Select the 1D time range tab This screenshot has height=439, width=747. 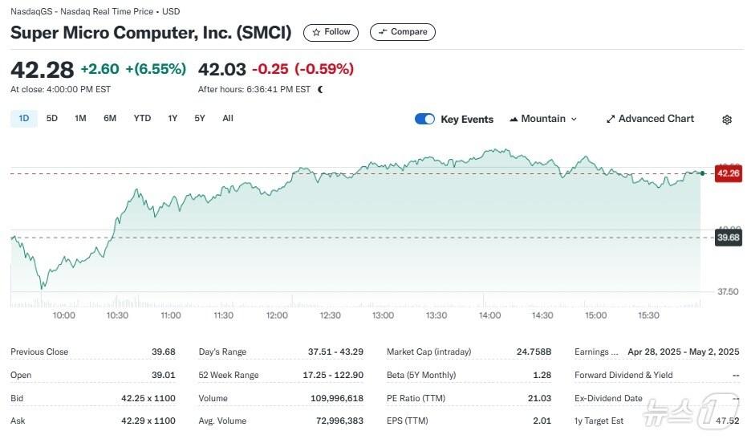[x=24, y=119]
